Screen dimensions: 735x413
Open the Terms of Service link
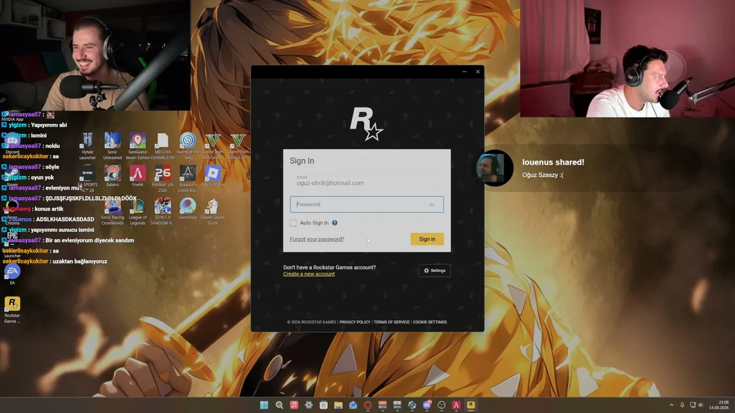click(x=392, y=322)
